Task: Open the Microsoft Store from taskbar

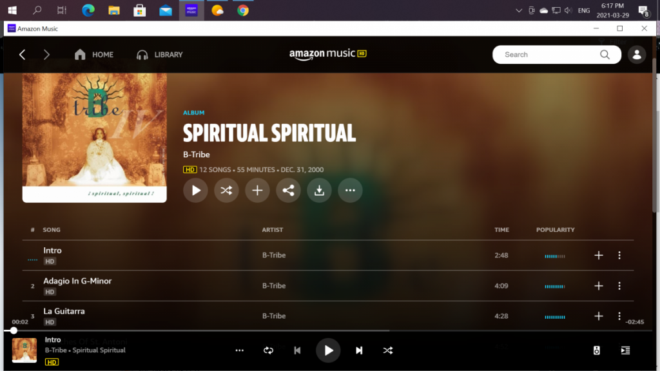Action: 140,10
